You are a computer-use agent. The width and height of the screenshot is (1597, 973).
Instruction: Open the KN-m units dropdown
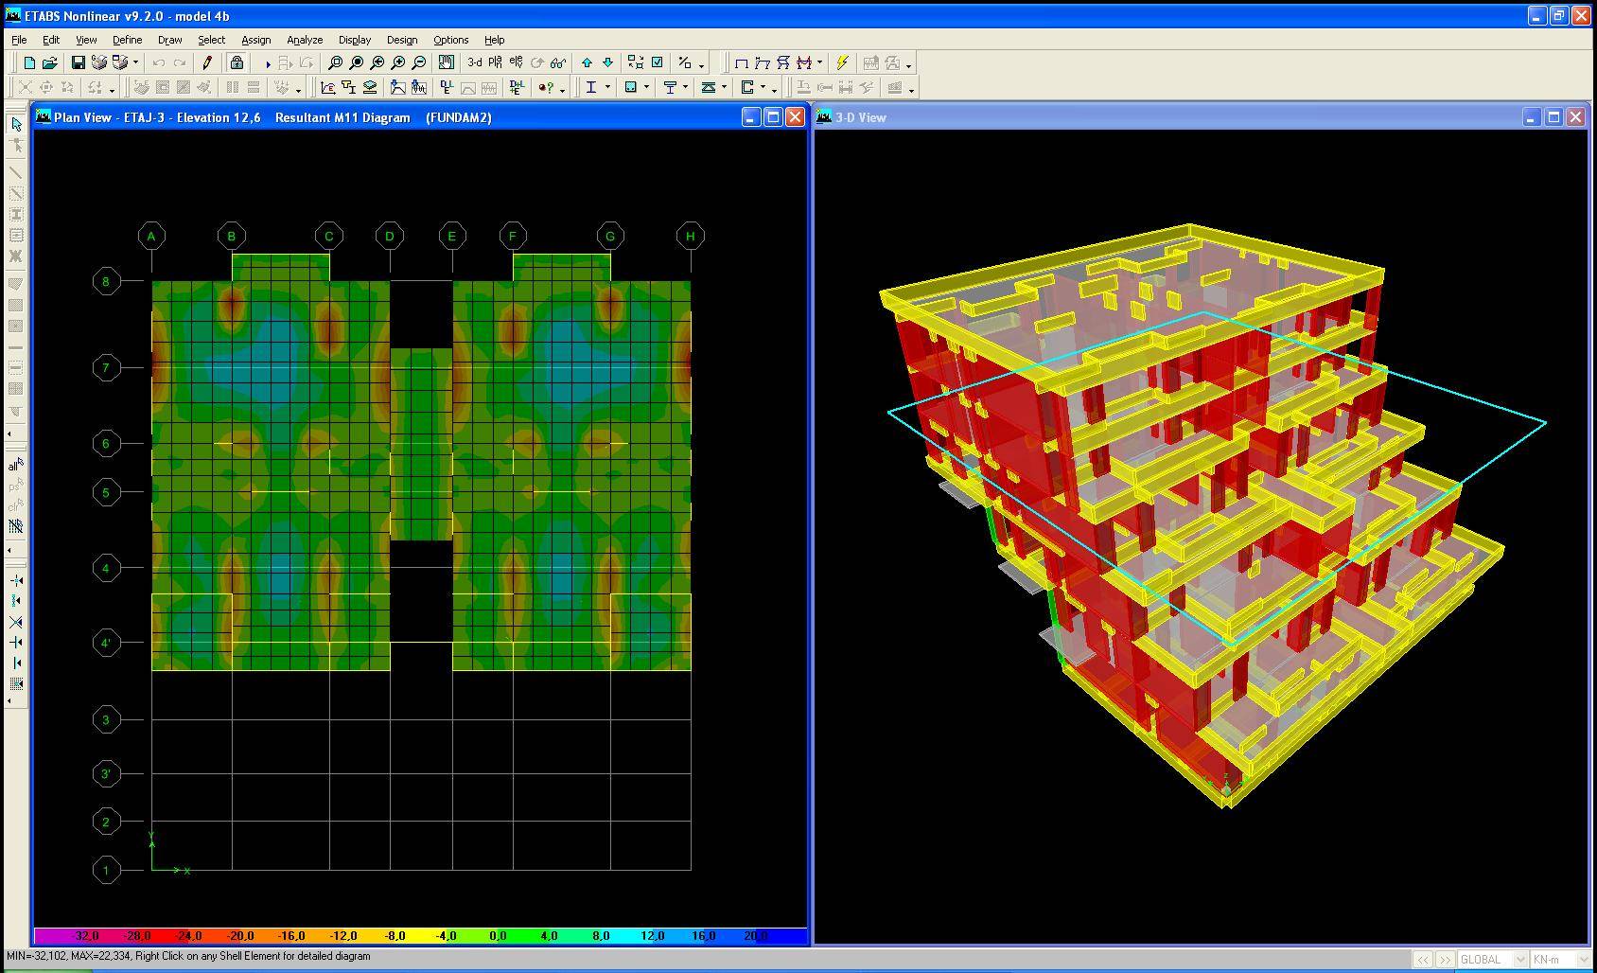[x=1559, y=960]
